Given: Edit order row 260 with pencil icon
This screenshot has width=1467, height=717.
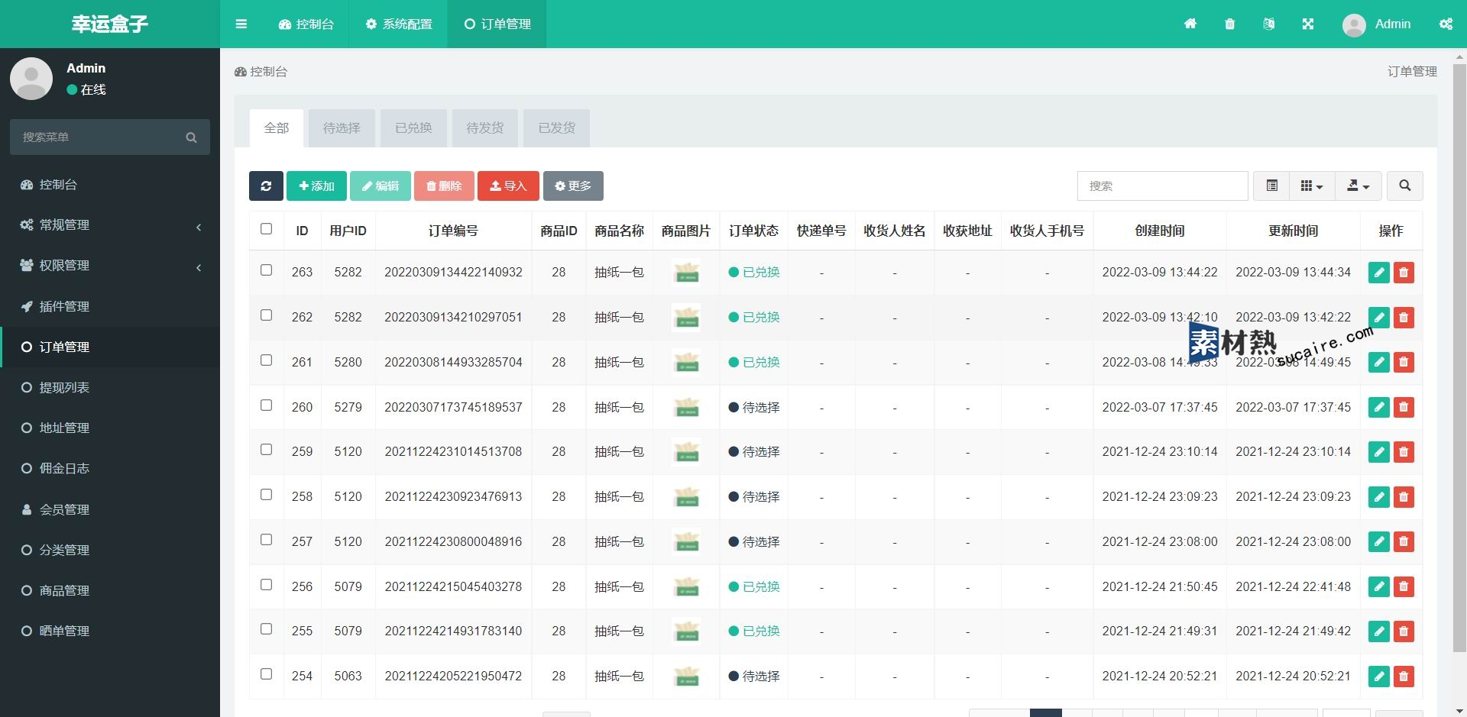Looking at the screenshot, I should pos(1378,407).
